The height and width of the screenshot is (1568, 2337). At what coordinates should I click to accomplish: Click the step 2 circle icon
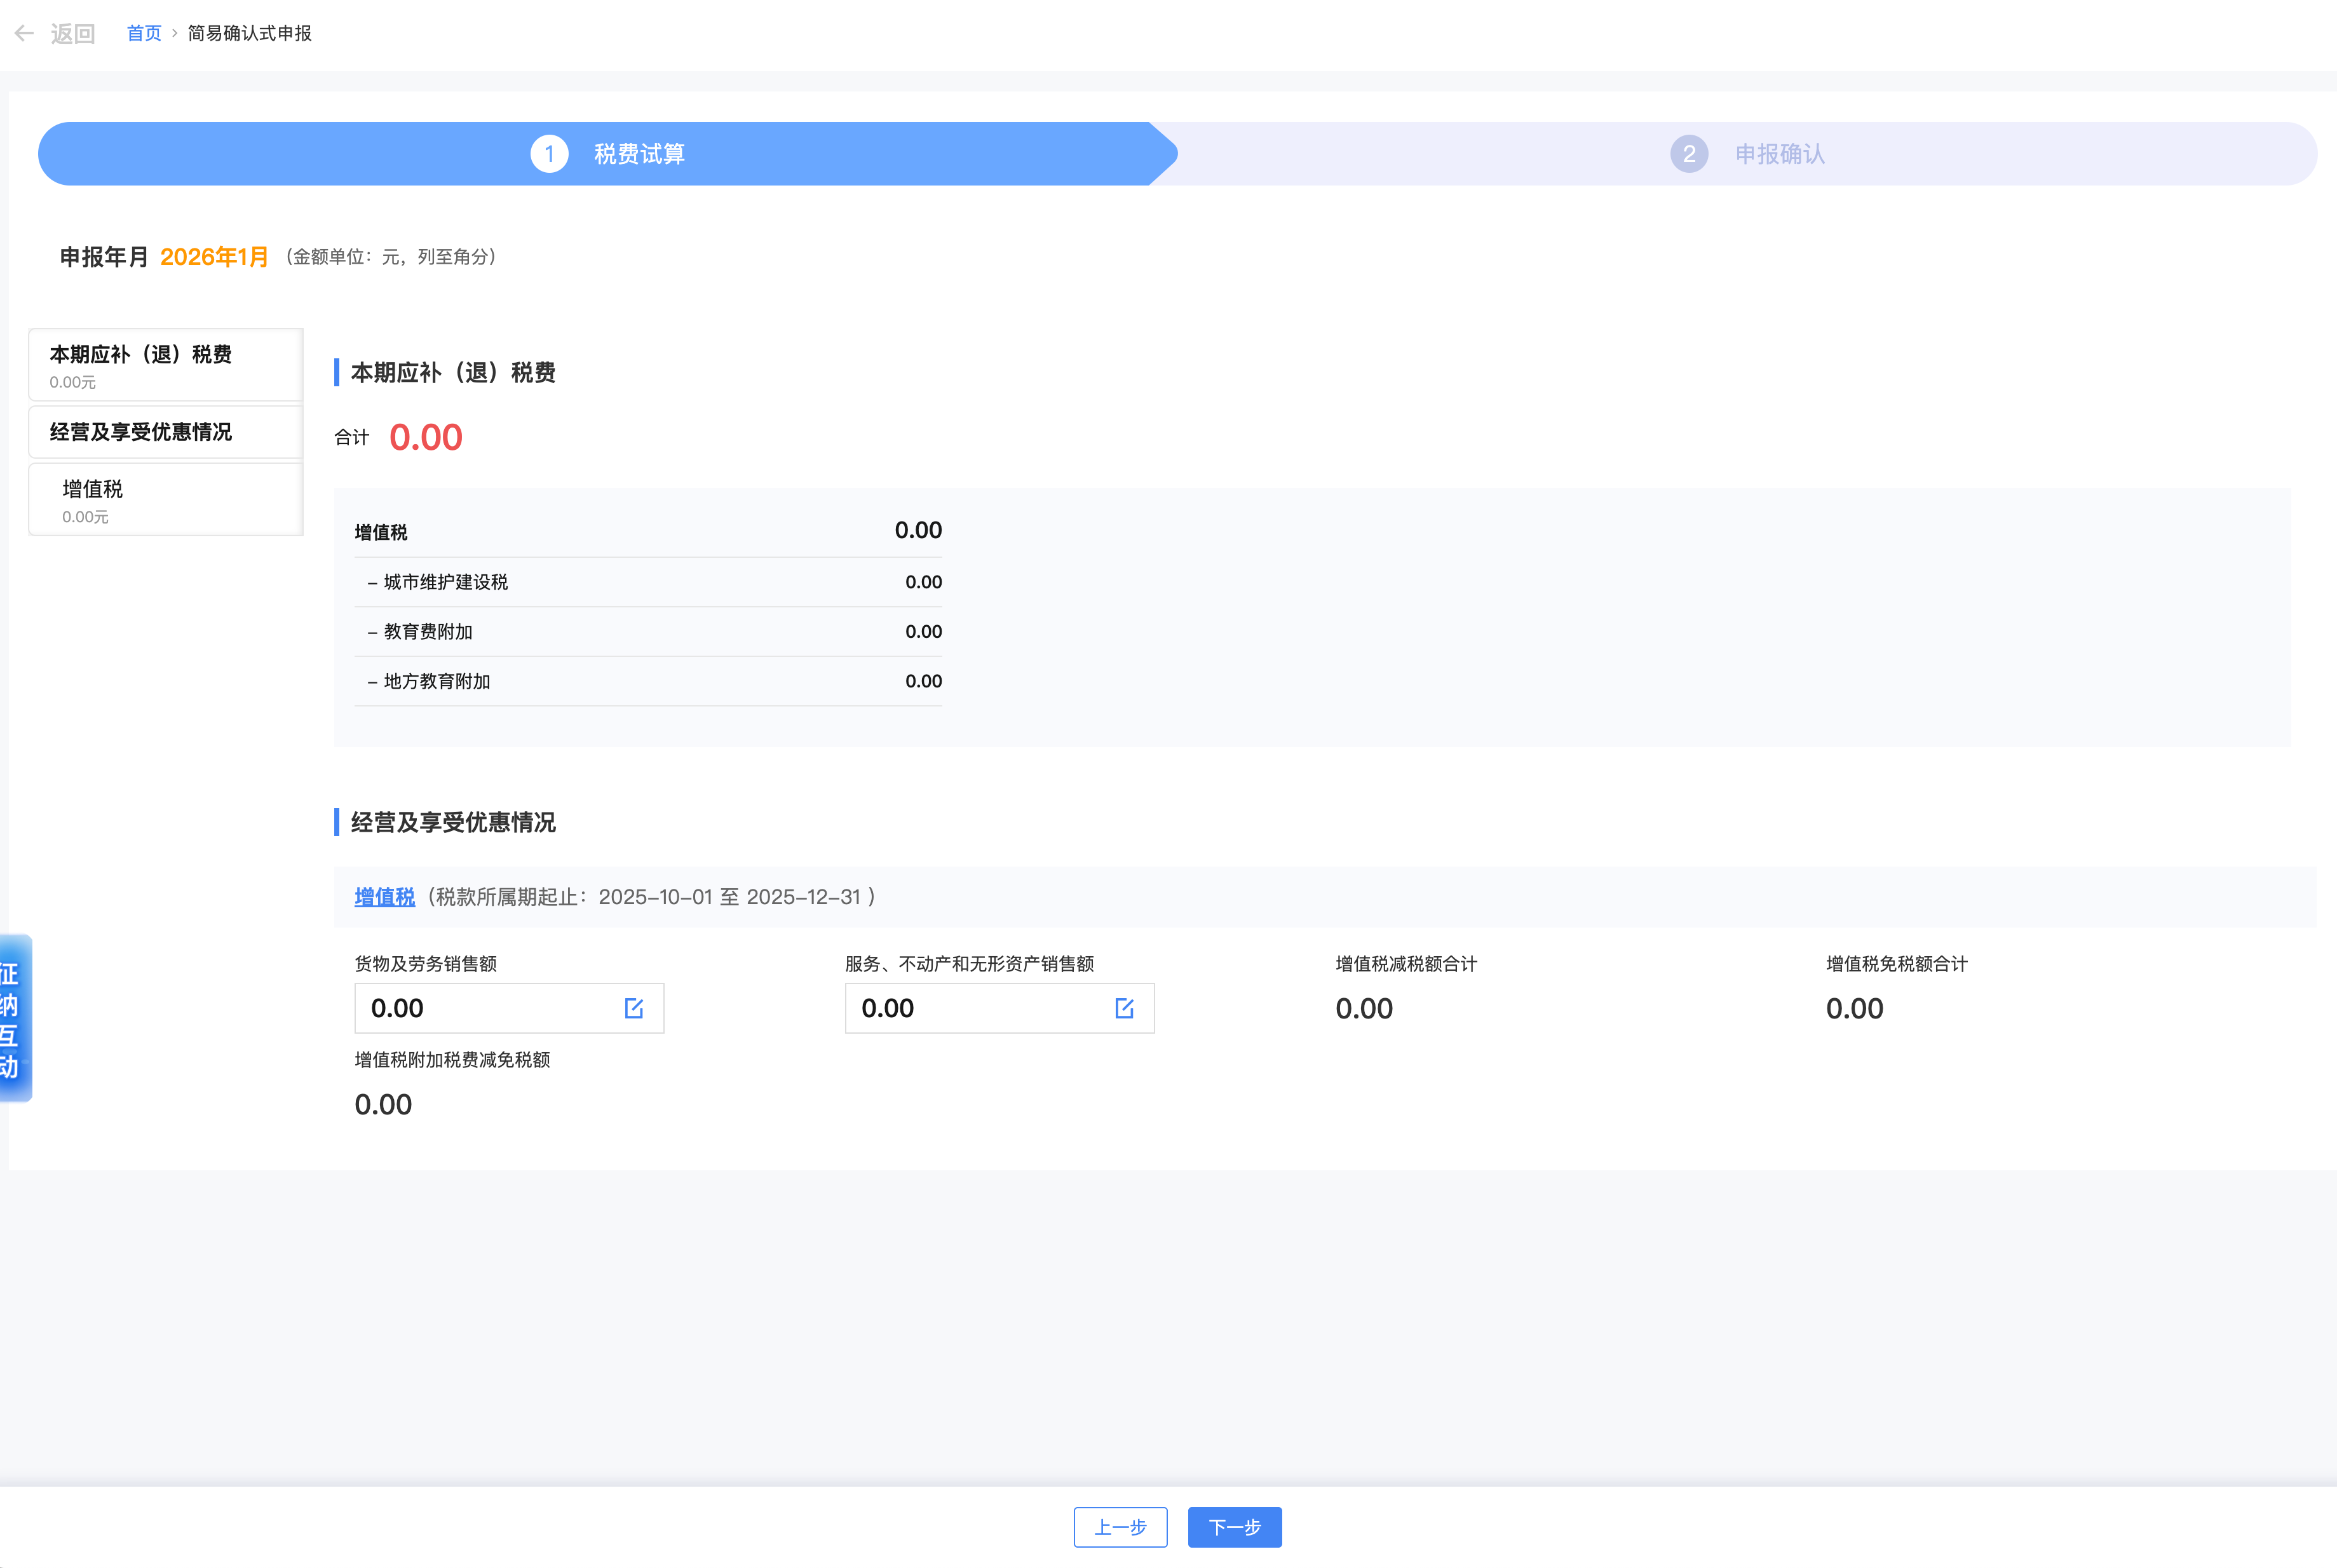coord(1688,153)
